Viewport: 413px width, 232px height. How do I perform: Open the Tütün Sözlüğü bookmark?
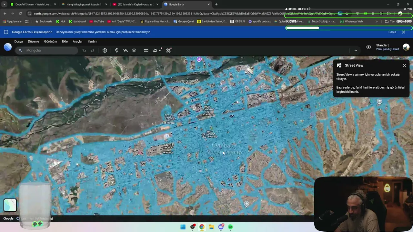tap(321, 22)
